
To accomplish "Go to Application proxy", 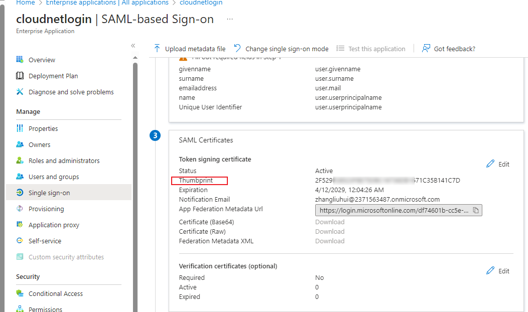I will [x=54, y=225].
